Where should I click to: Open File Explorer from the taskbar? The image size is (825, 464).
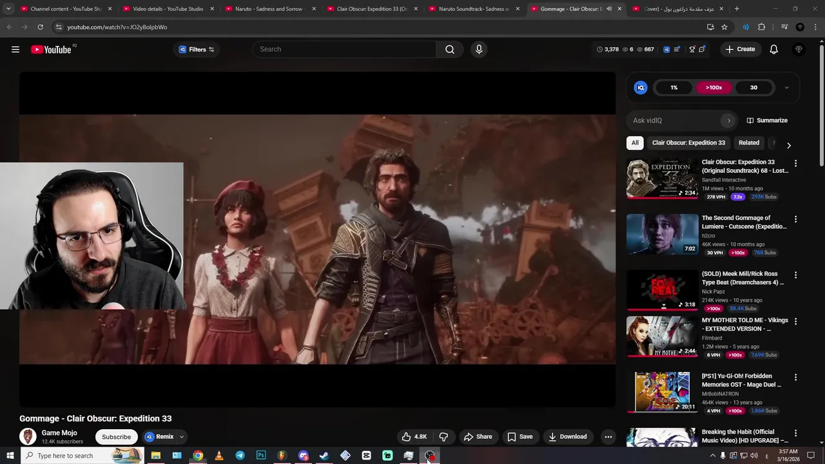click(156, 456)
